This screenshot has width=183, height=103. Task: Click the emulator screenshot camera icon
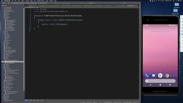click(182, 34)
